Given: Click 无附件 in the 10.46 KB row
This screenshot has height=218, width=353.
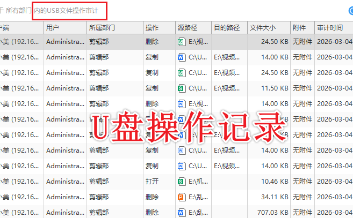Looking at the screenshot, I should pos(302,182).
